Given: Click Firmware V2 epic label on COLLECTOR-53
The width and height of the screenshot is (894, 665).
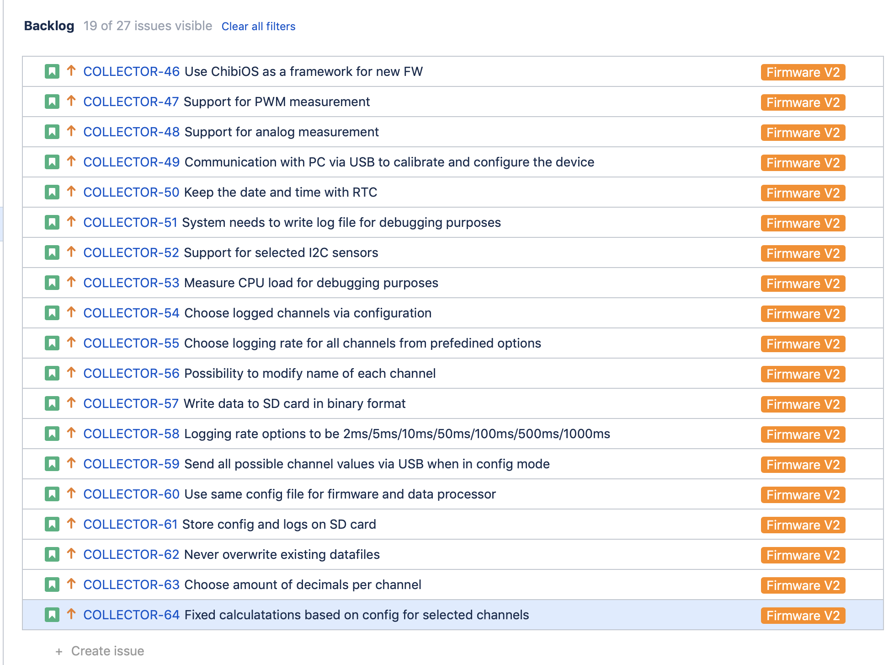Looking at the screenshot, I should (803, 284).
